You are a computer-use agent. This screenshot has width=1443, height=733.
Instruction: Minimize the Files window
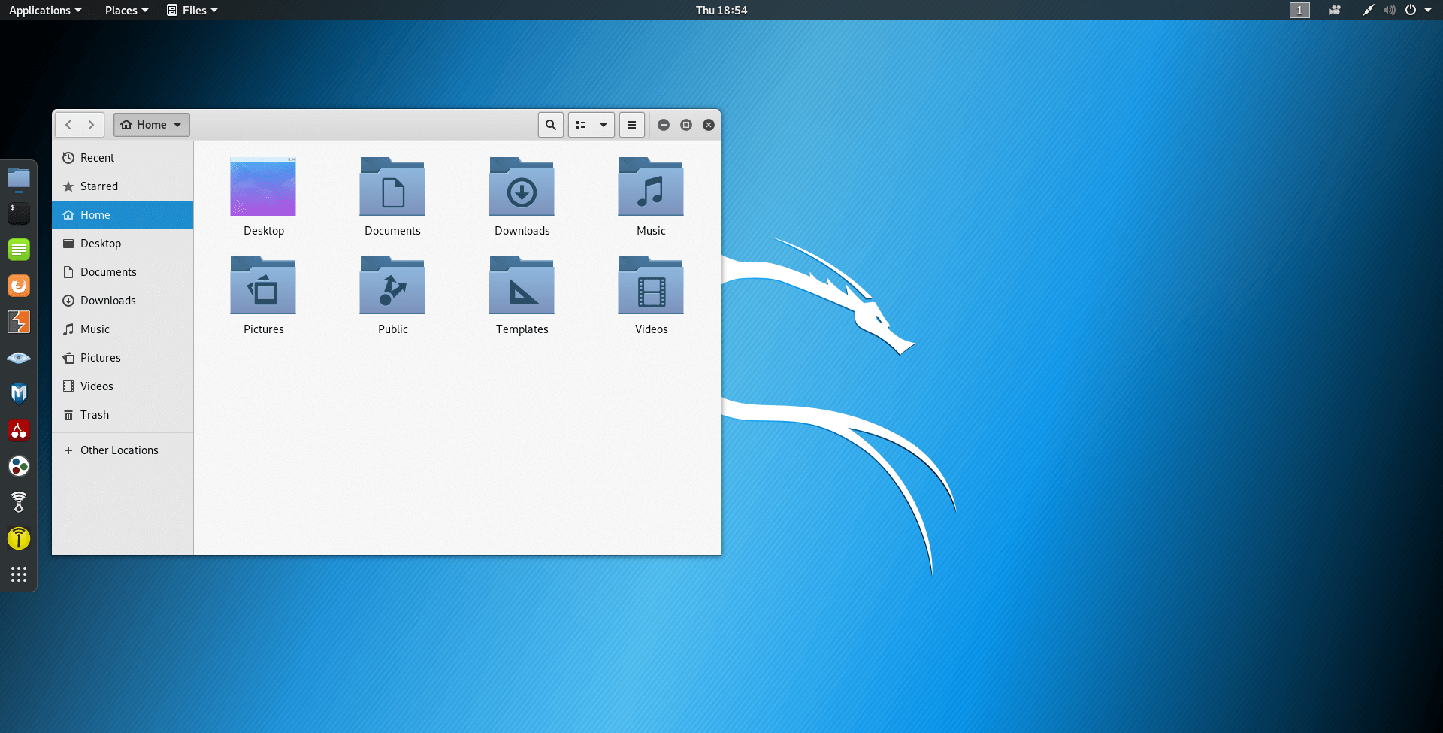tap(664, 125)
